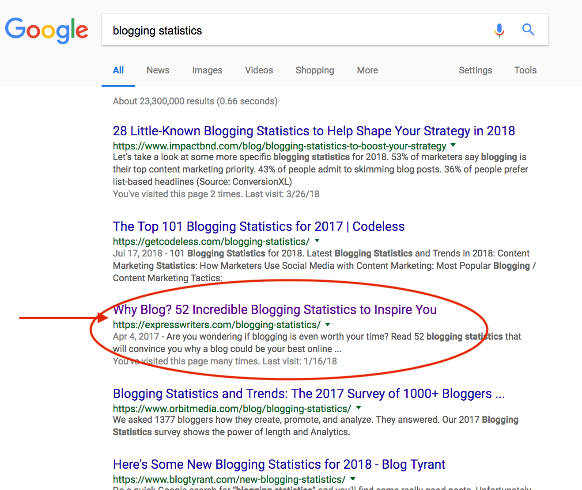Switch to the News tab
Image resolution: width=582 pixels, height=490 pixels.
158,70
